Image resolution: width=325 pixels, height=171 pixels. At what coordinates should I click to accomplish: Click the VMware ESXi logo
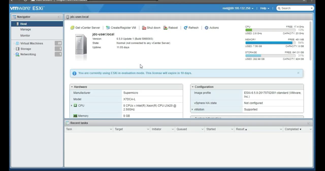pos(27,8)
